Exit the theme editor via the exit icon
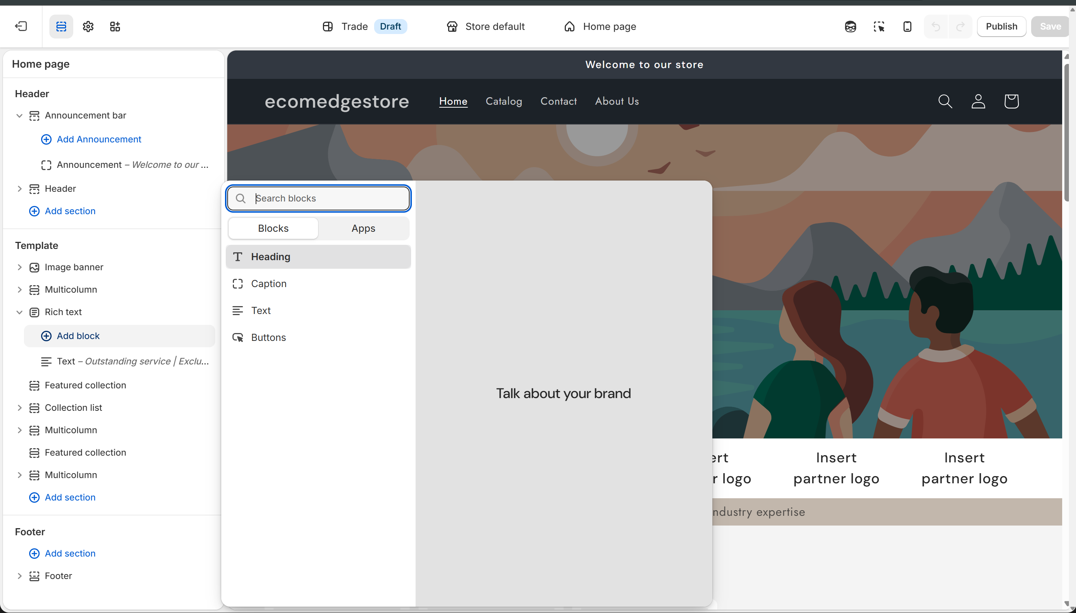 pos(21,26)
